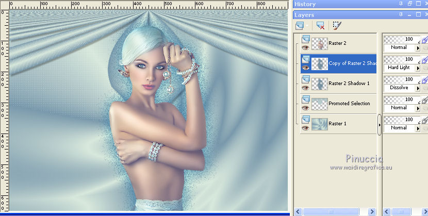Hide the Raster 1 layer
428x216 pixels.
pyautogui.click(x=305, y=128)
